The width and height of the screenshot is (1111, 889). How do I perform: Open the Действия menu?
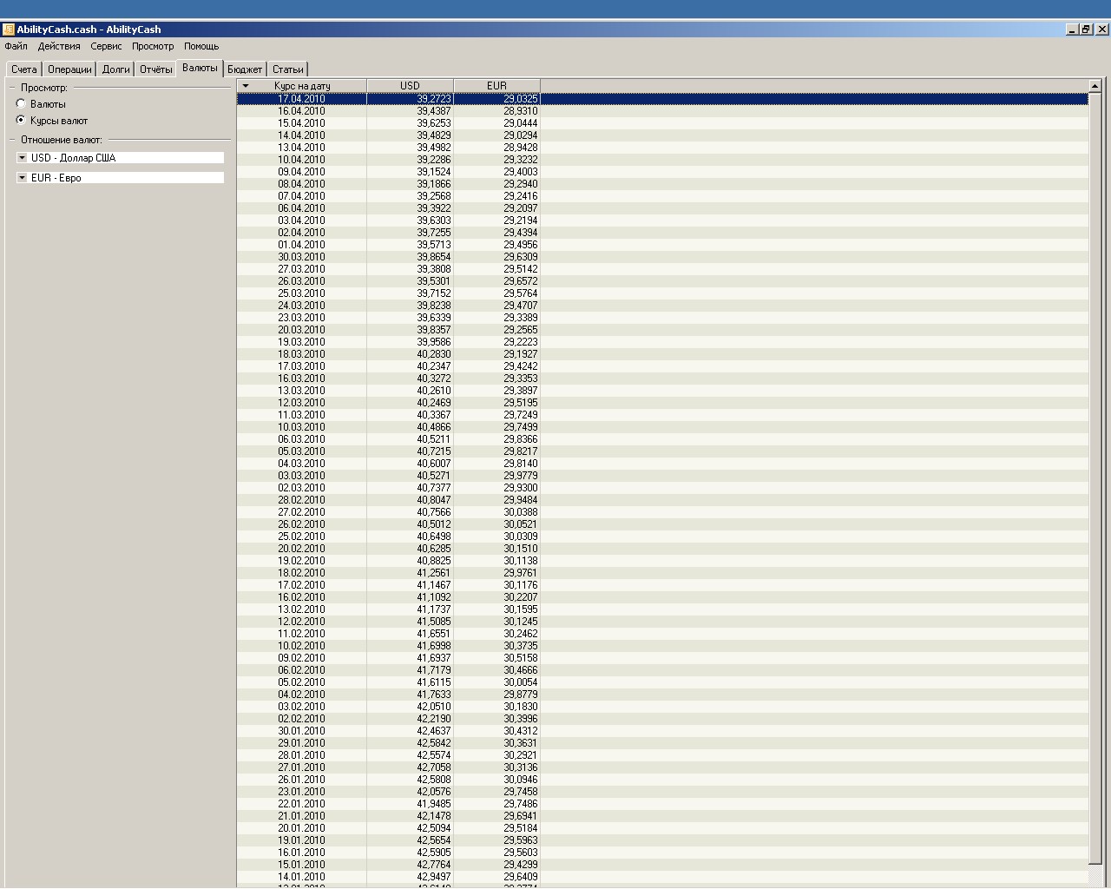pyautogui.click(x=59, y=47)
